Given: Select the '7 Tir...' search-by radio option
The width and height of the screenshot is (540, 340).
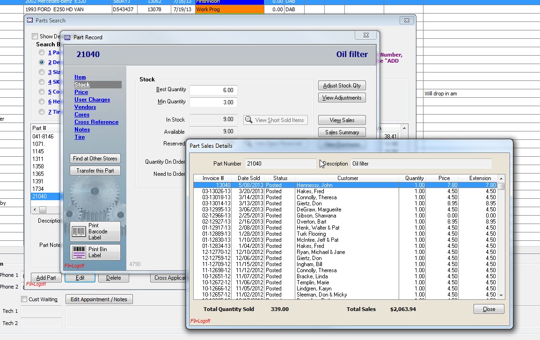Looking at the screenshot, I should point(42,111).
